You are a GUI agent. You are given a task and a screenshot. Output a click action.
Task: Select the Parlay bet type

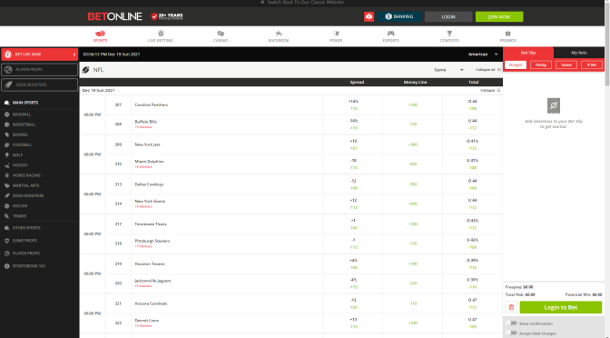[x=541, y=65]
